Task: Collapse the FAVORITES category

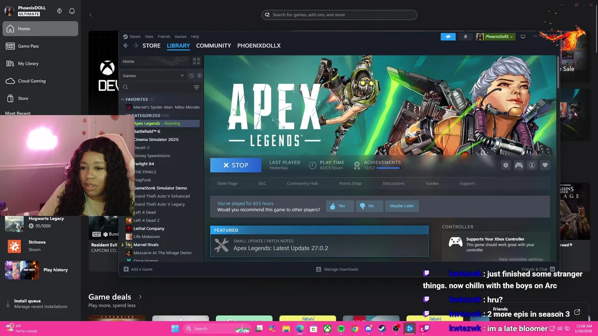Action: 122,99
